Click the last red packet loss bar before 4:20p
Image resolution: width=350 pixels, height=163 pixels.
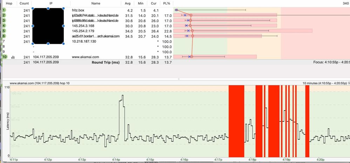(x=307, y=121)
